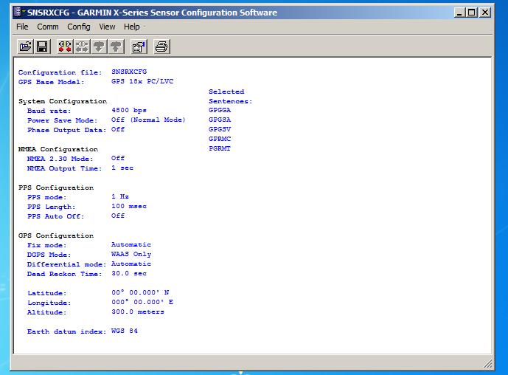Click the 'NMEA 2.30 Mode:' label
Image resolution: width=508 pixels, height=375 pixels.
[x=60, y=159]
